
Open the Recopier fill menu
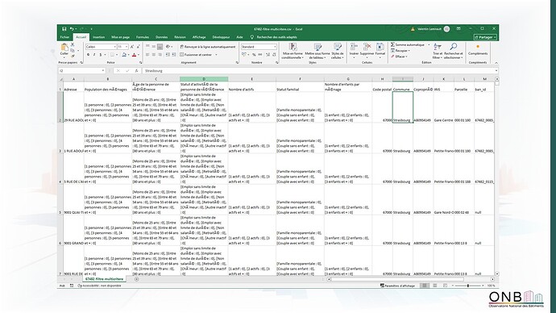tap(400, 51)
